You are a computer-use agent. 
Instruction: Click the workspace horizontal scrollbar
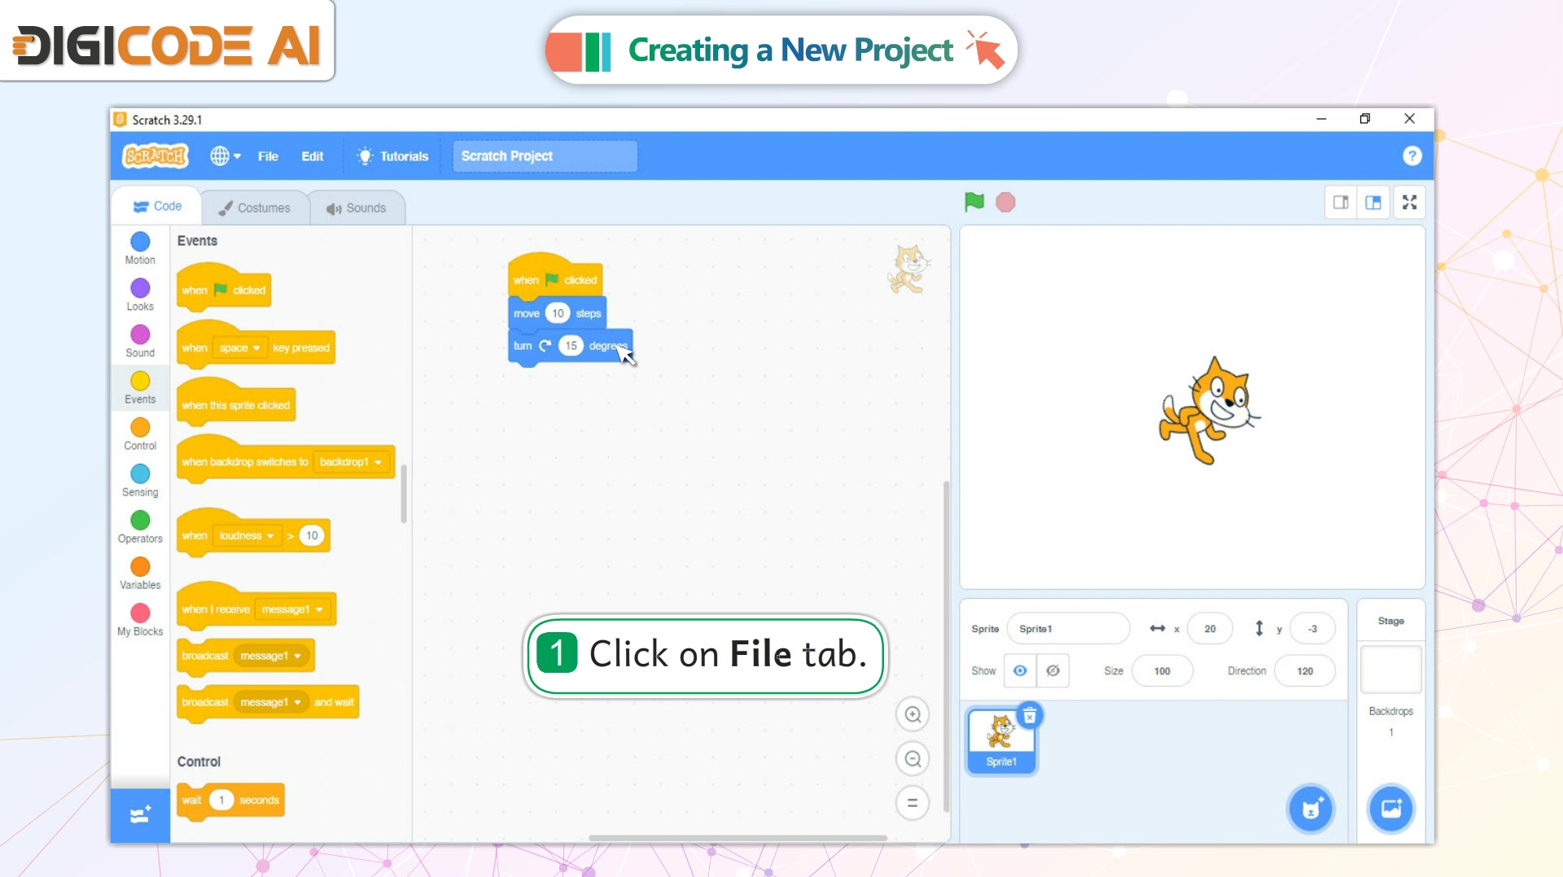tap(738, 837)
